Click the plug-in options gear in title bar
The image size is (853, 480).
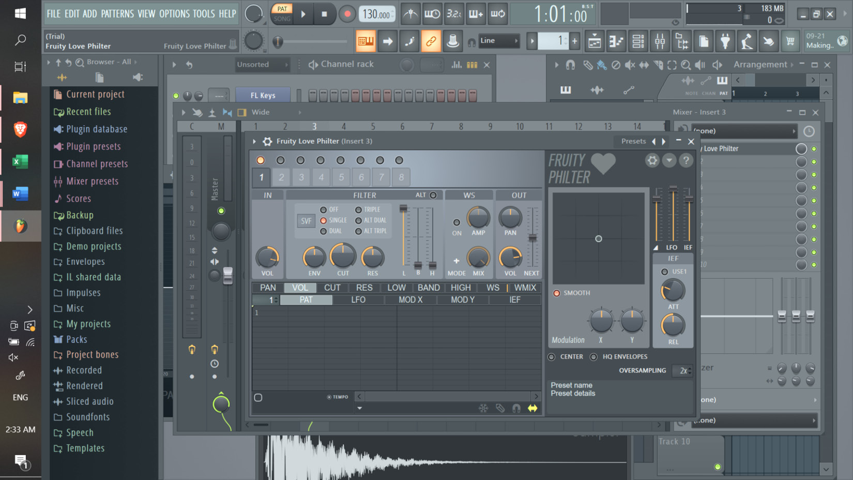point(267,141)
